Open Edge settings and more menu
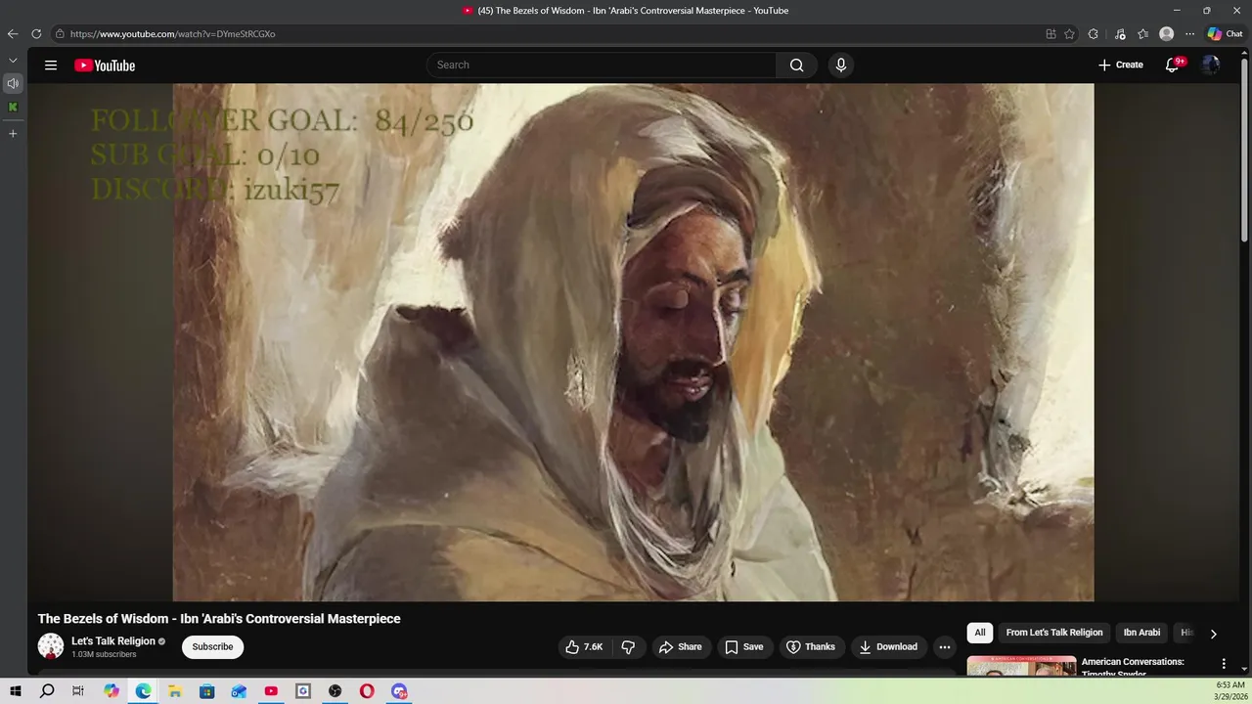1252x704 pixels. tap(1189, 33)
